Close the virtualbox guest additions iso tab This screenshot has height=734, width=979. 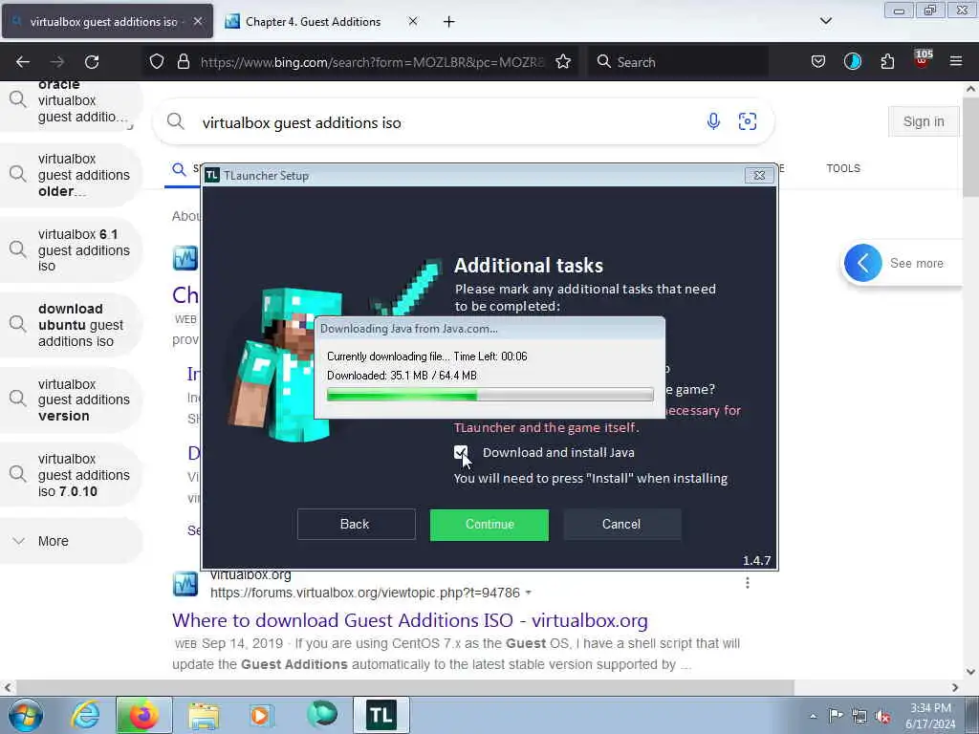pos(197,21)
